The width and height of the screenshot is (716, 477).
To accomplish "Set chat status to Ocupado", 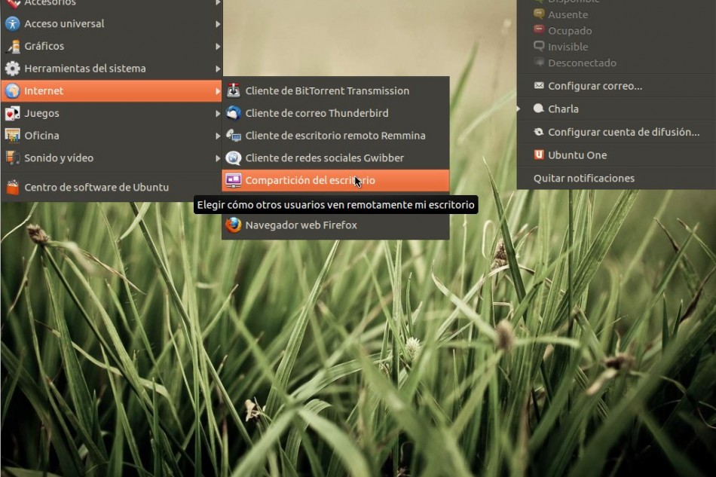I will [616, 31].
